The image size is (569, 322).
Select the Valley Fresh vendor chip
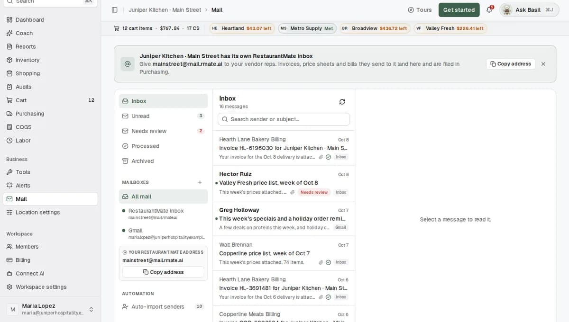450,28
